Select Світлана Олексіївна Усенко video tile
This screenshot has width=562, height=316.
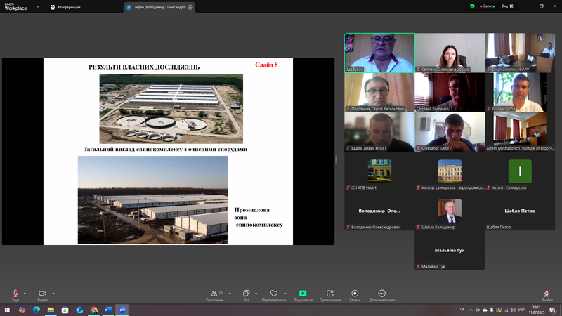click(x=450, y=53)
